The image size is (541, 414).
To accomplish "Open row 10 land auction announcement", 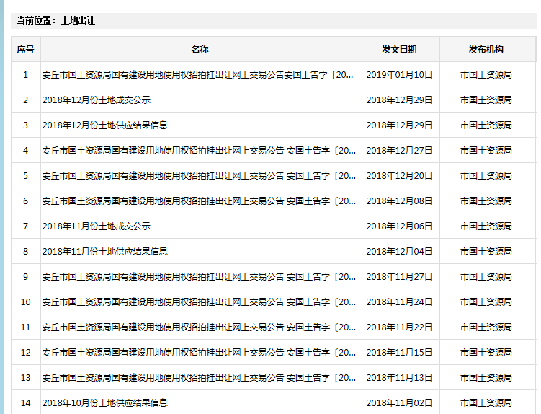I will [x=199, y=301].
